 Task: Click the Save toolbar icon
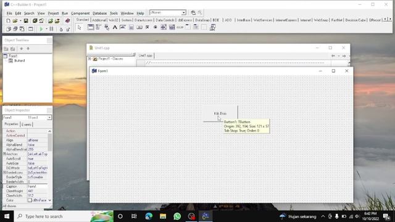[26, 21]
